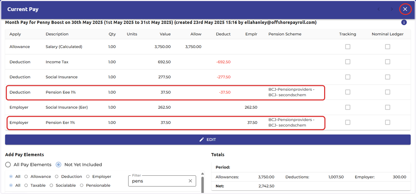Click the Employer total 300.00
Image resolution: width=416 pixels, height=194 pixels.
pos(399,177)
